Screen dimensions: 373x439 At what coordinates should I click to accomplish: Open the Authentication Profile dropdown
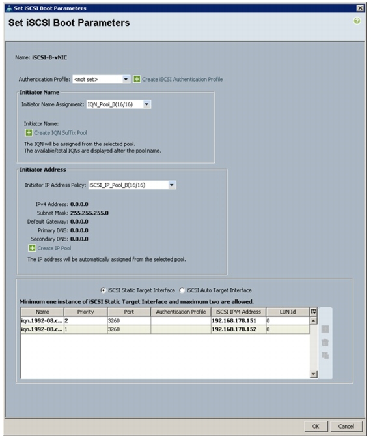click(101, 79)
